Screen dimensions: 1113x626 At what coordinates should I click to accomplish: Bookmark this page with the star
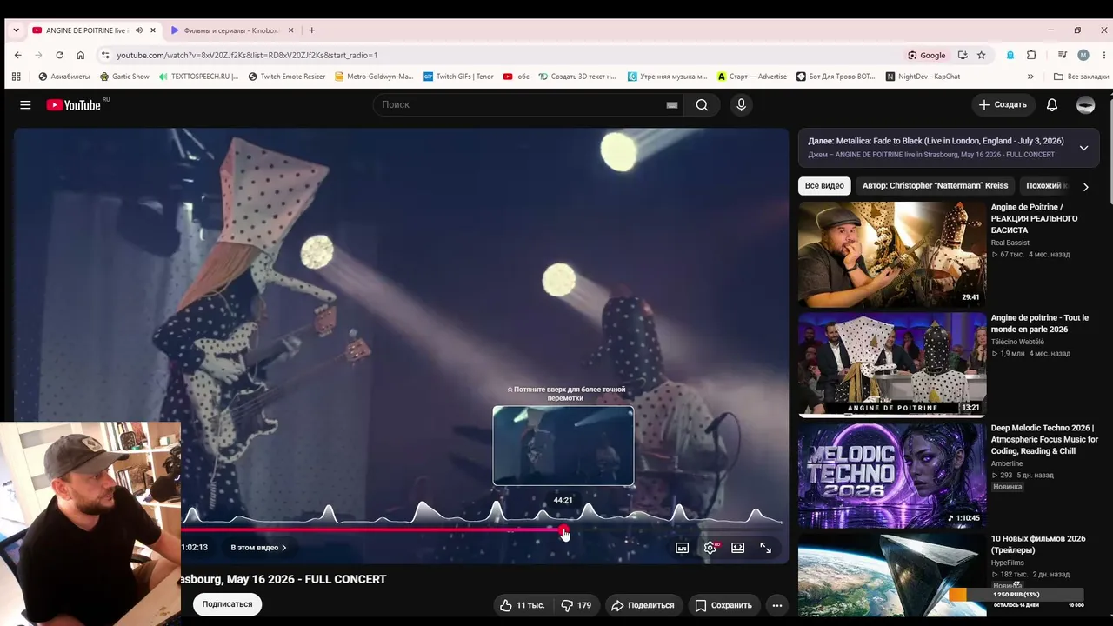pyautogui.click(x=982, y=55)
